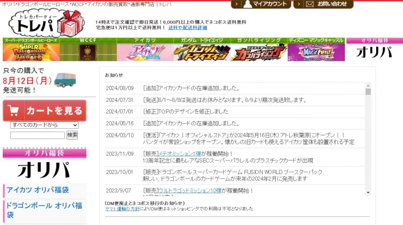Image resolution: width=403 pixels, height=225 pixels.
Task: Select the 2024/08/09 news entry
Action: pyautogui.click(x=235, y=88)
